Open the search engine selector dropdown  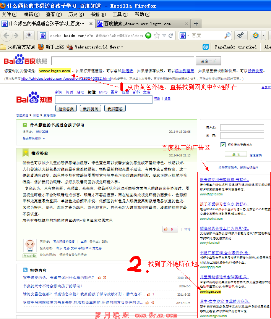click(x=185, y=35)
